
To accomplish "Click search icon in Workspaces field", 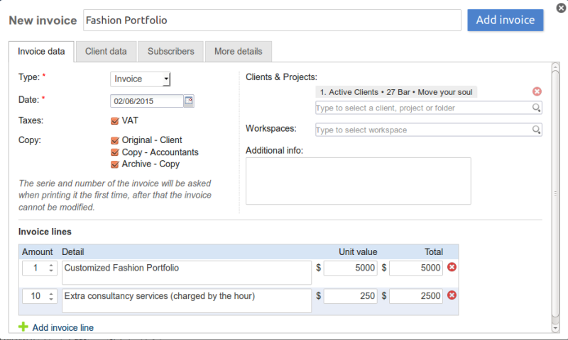I will (x=537, y=130).
